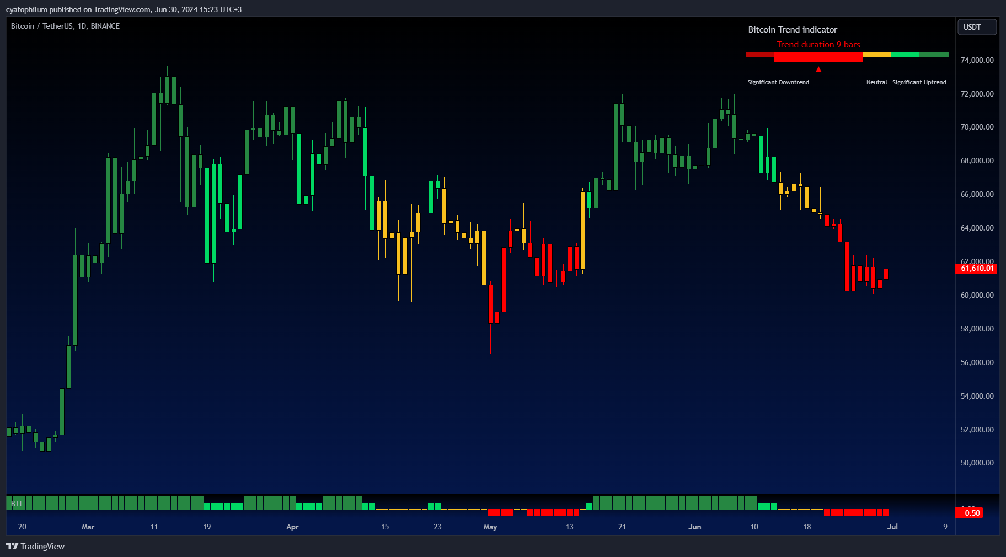Click the dark green end of trend bar

(x=934, y=55)
